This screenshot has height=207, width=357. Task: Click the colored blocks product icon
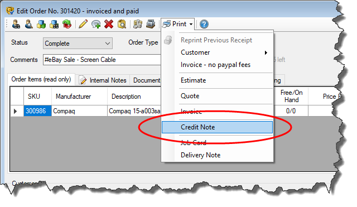41,24
